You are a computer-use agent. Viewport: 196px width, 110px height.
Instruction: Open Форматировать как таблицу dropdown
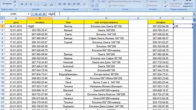(125, 1)
